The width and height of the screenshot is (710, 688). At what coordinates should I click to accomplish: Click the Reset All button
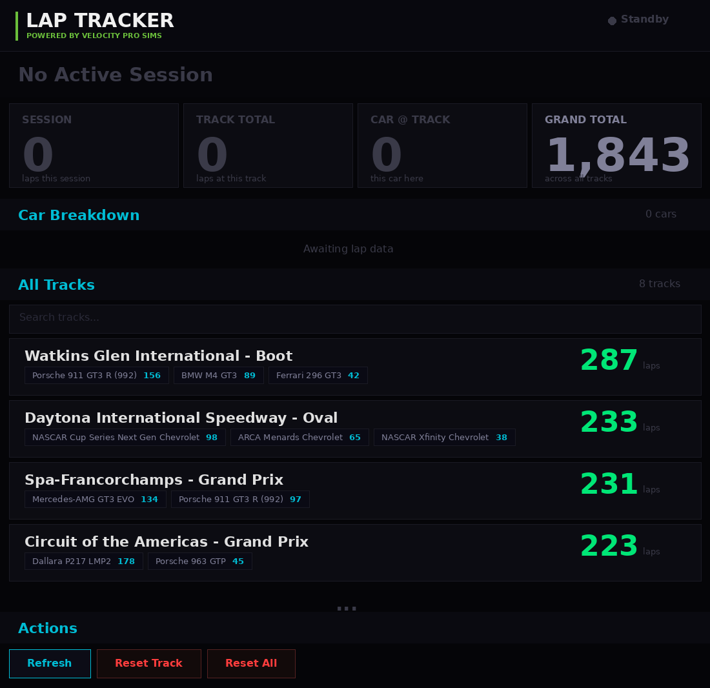pyautogui.click(x=251, y=663)
